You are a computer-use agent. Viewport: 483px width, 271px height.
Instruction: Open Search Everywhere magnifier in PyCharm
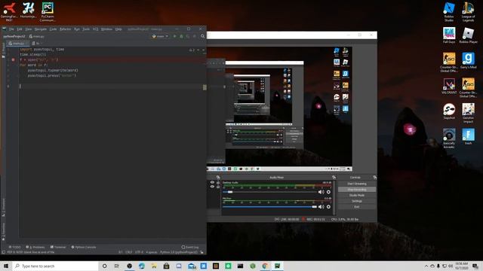202,36
